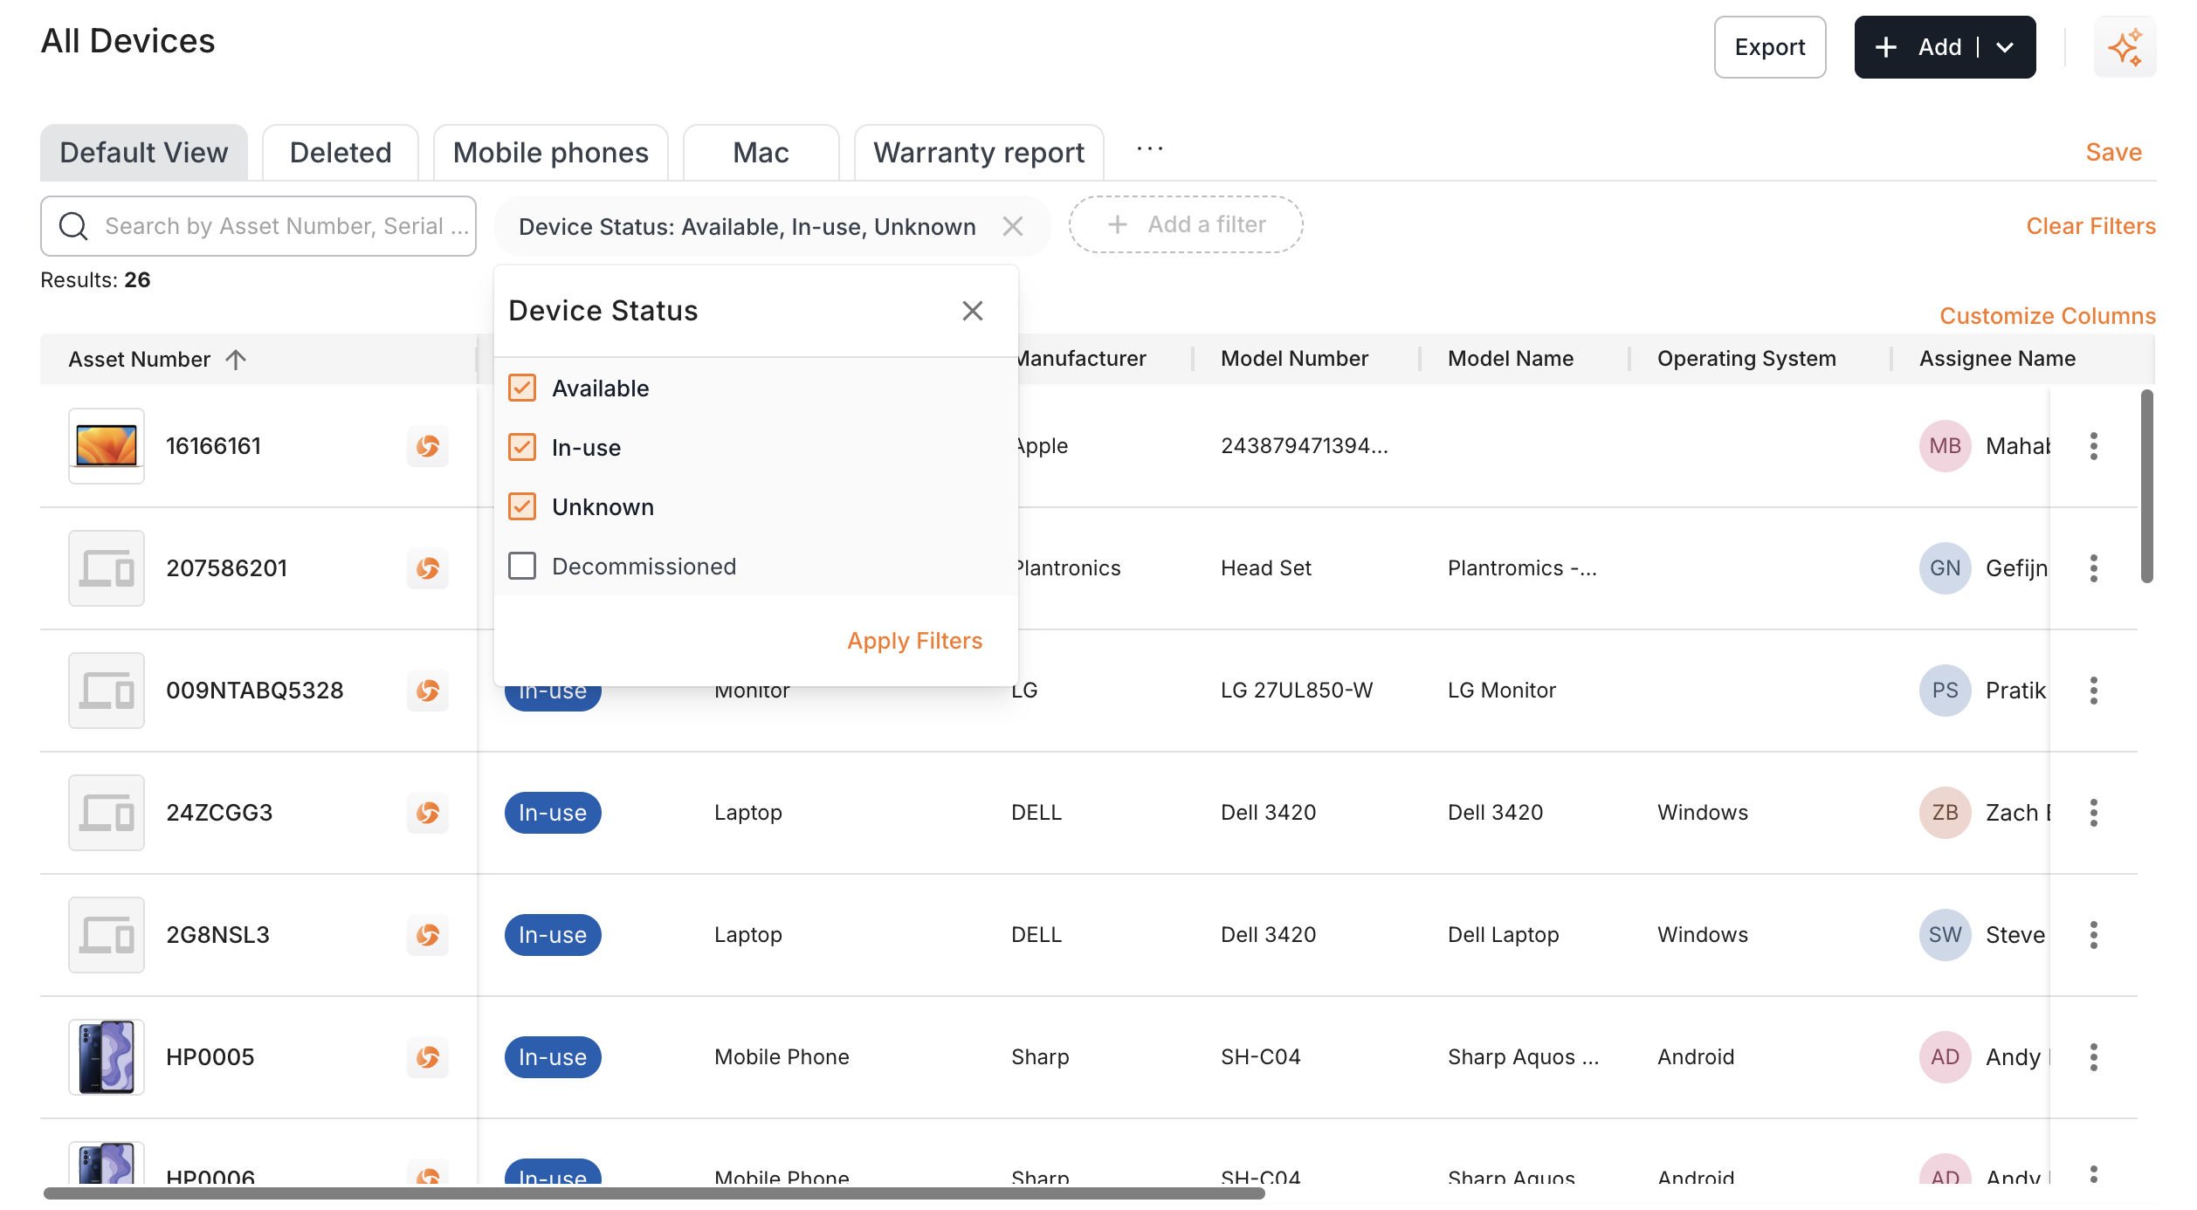This screenshot has width=2197, height=1210.
Task: Click the ZB assignee avatar
Action: click(1945, 813)
